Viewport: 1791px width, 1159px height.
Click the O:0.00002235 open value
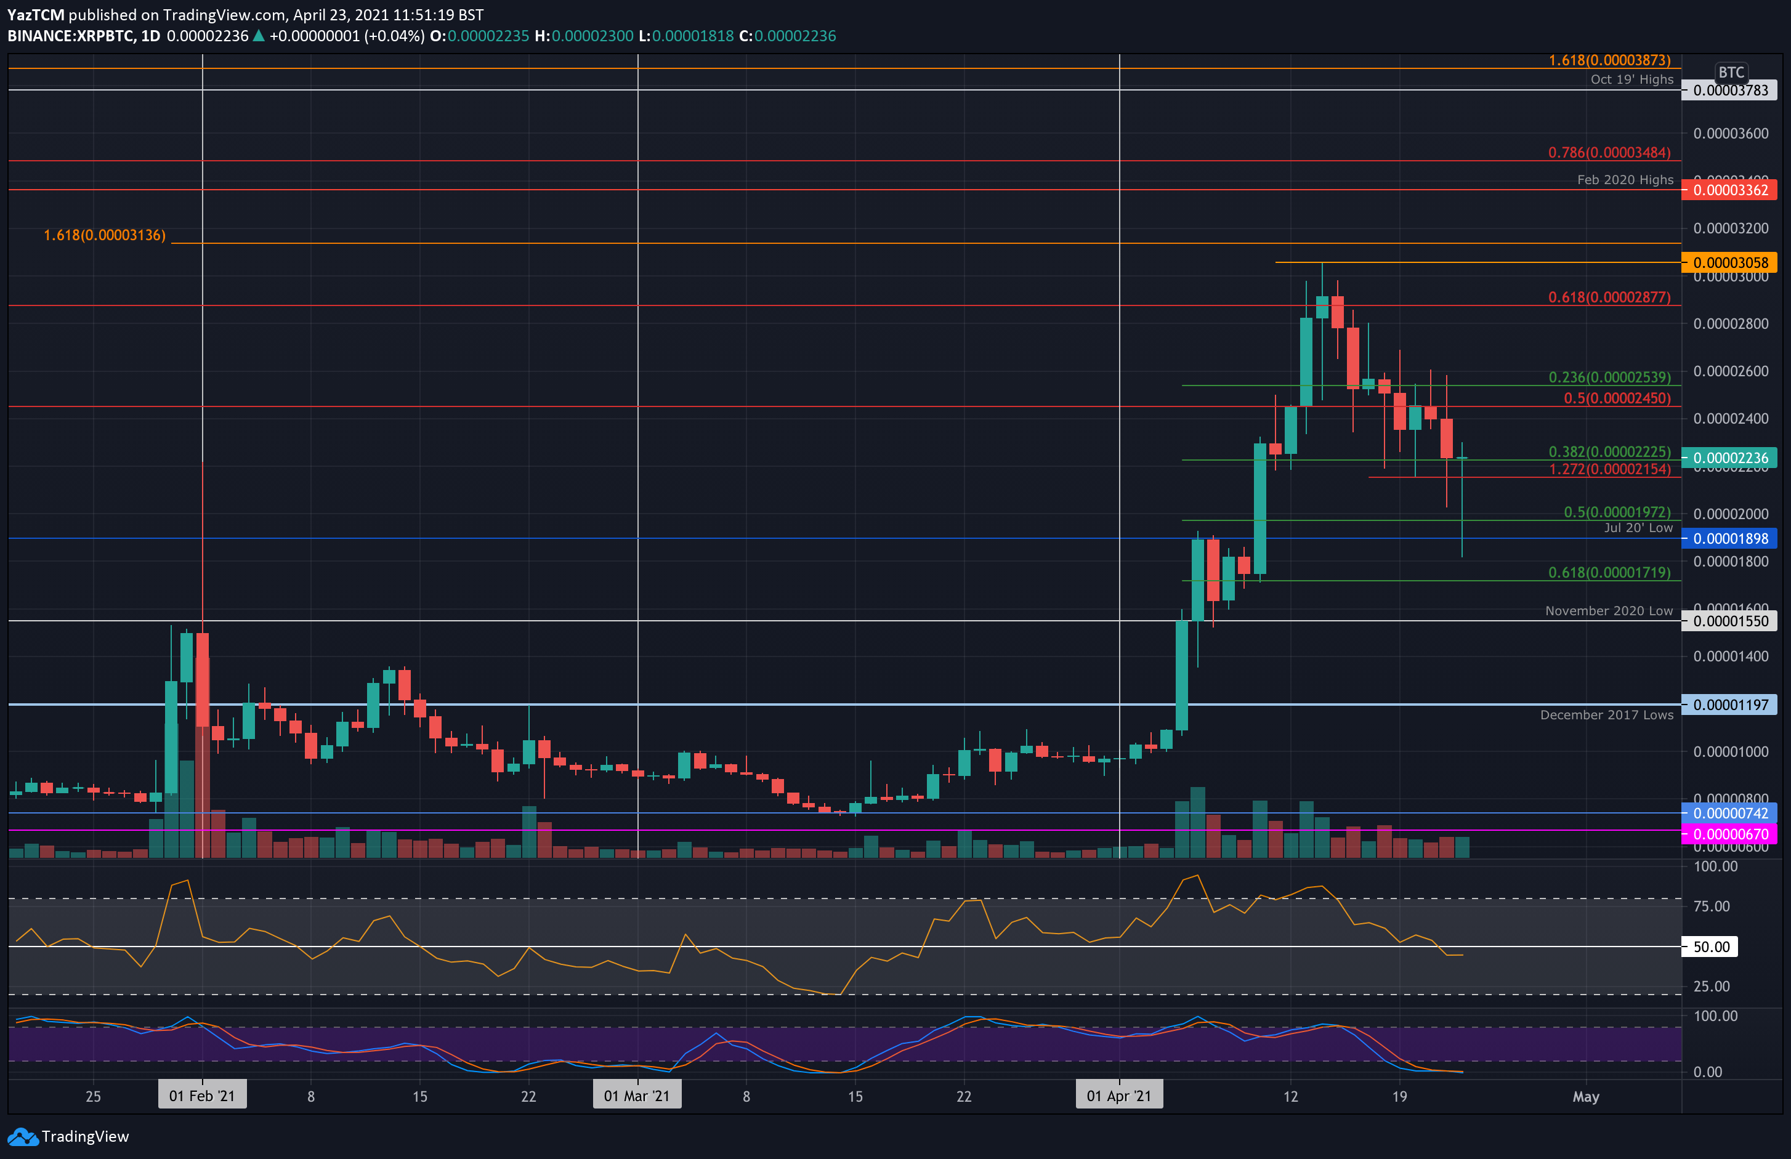[480, 35]
